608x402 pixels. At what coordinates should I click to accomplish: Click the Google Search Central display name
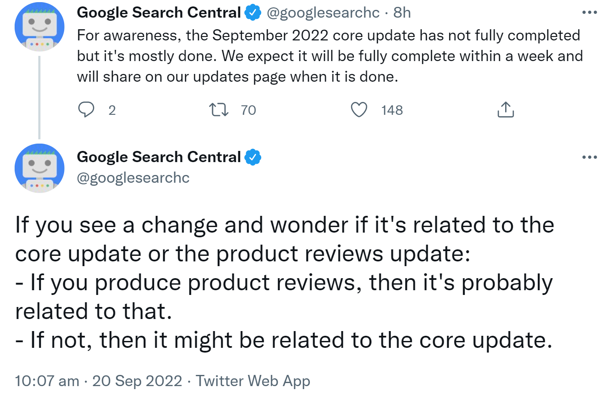(159, 12)
